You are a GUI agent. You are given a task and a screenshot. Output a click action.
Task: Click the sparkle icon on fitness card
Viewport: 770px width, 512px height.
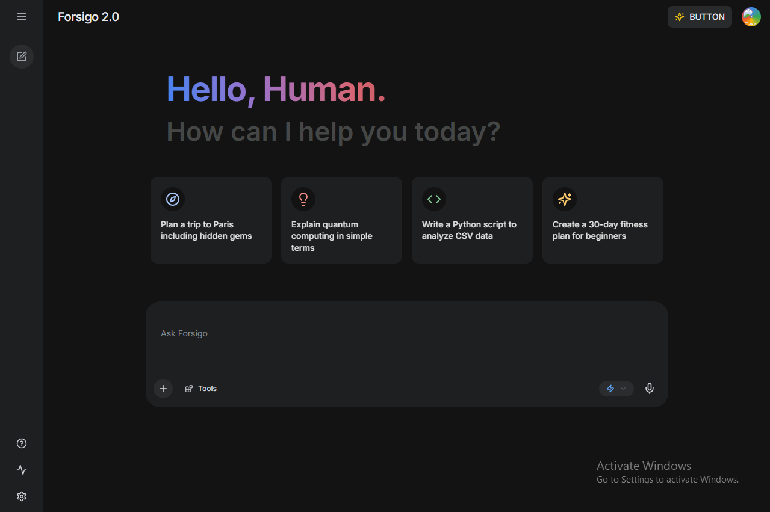(x=565, y=199)
